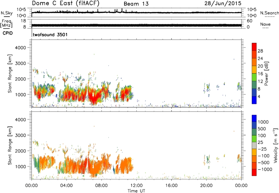Click the 'twofsound 3501' text
Viewport: 279px width, 193px height.
coord(50,34)
